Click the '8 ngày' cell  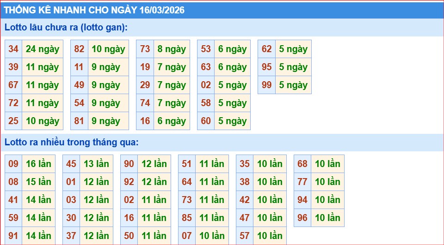coord(172,49)
